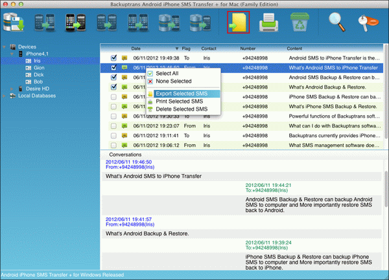Click the green recycle bin delete icon
Screen dimensions: 389x280
pos(299,22)
